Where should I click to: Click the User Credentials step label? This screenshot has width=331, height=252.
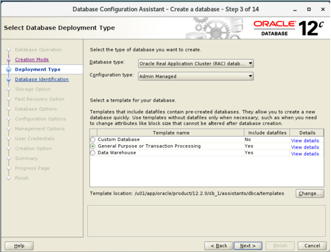(35, 139)
